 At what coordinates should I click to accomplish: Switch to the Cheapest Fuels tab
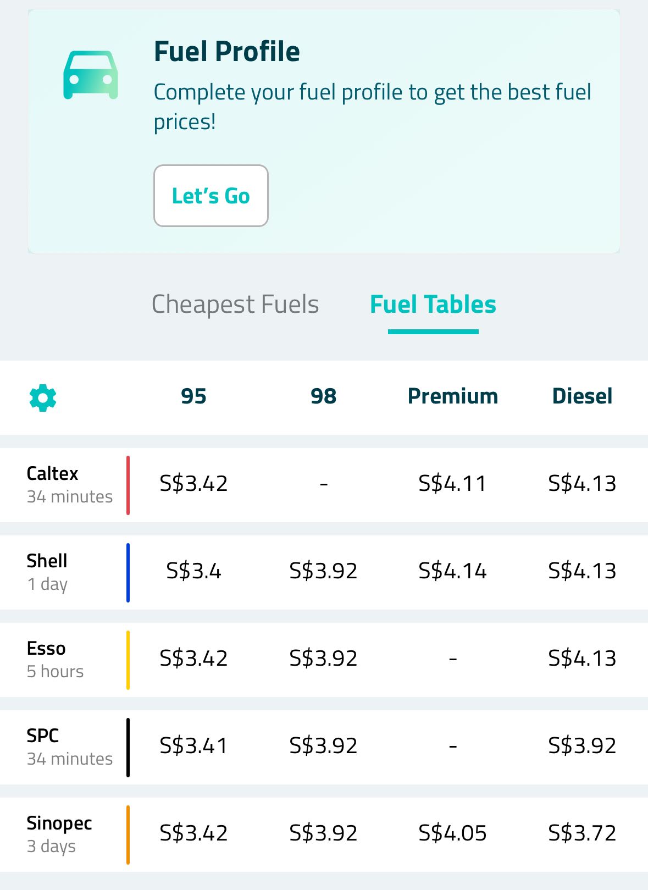point(235,304)
